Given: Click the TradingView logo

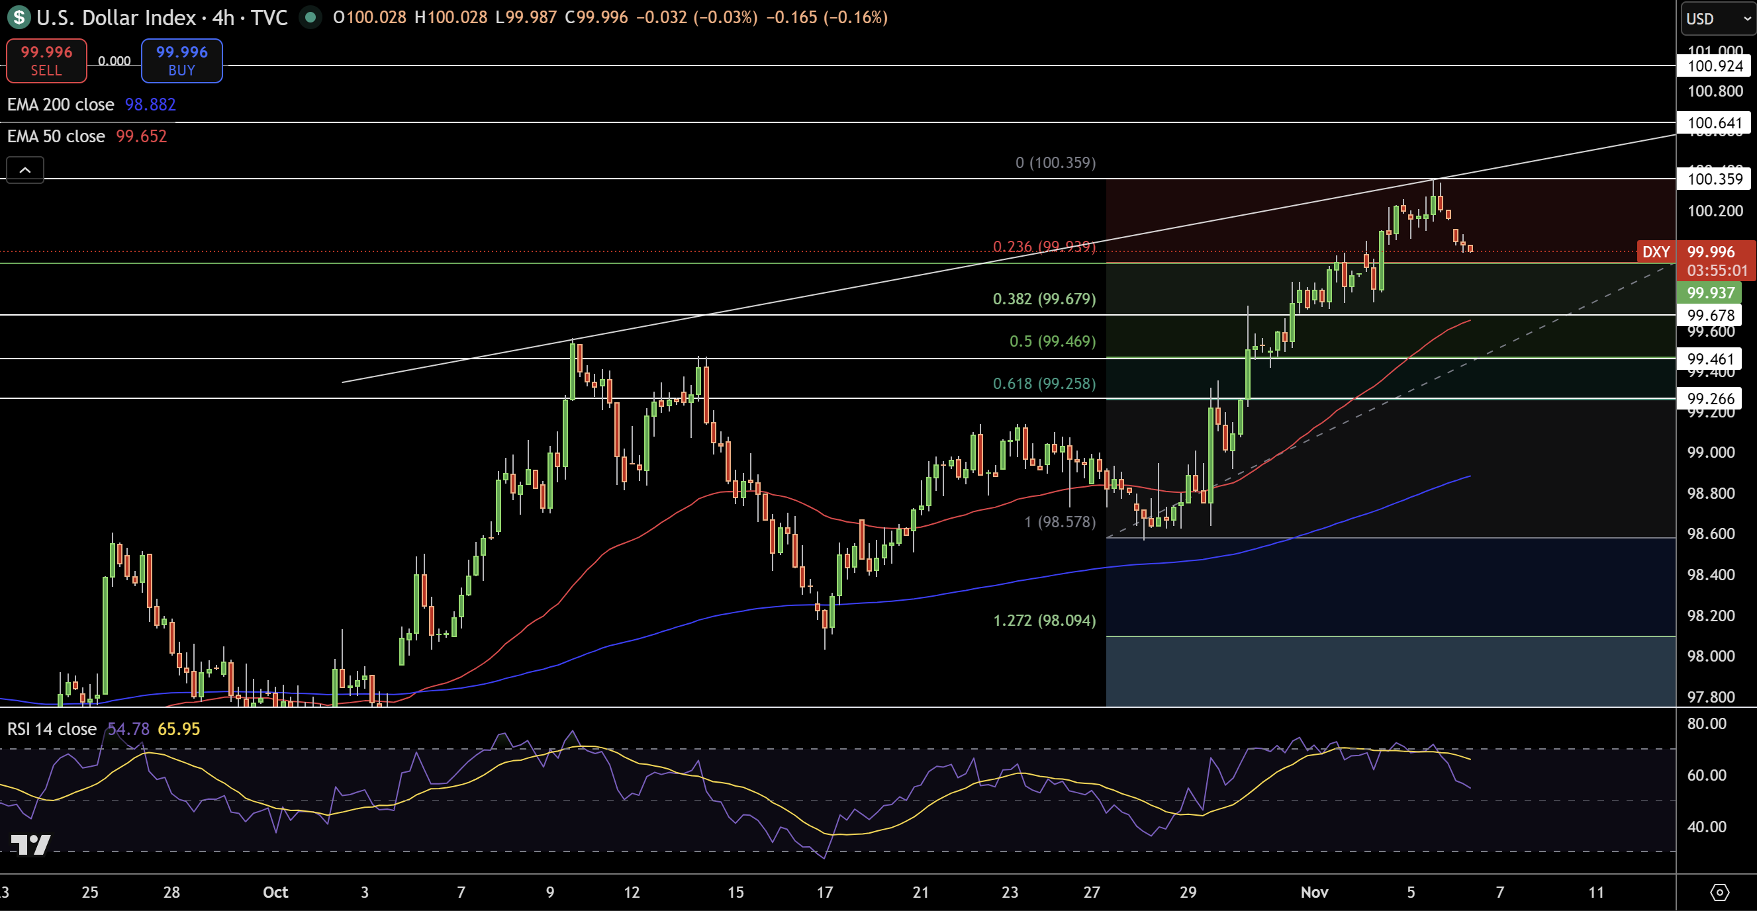Looking at the screenshot, I should [30, 844].
